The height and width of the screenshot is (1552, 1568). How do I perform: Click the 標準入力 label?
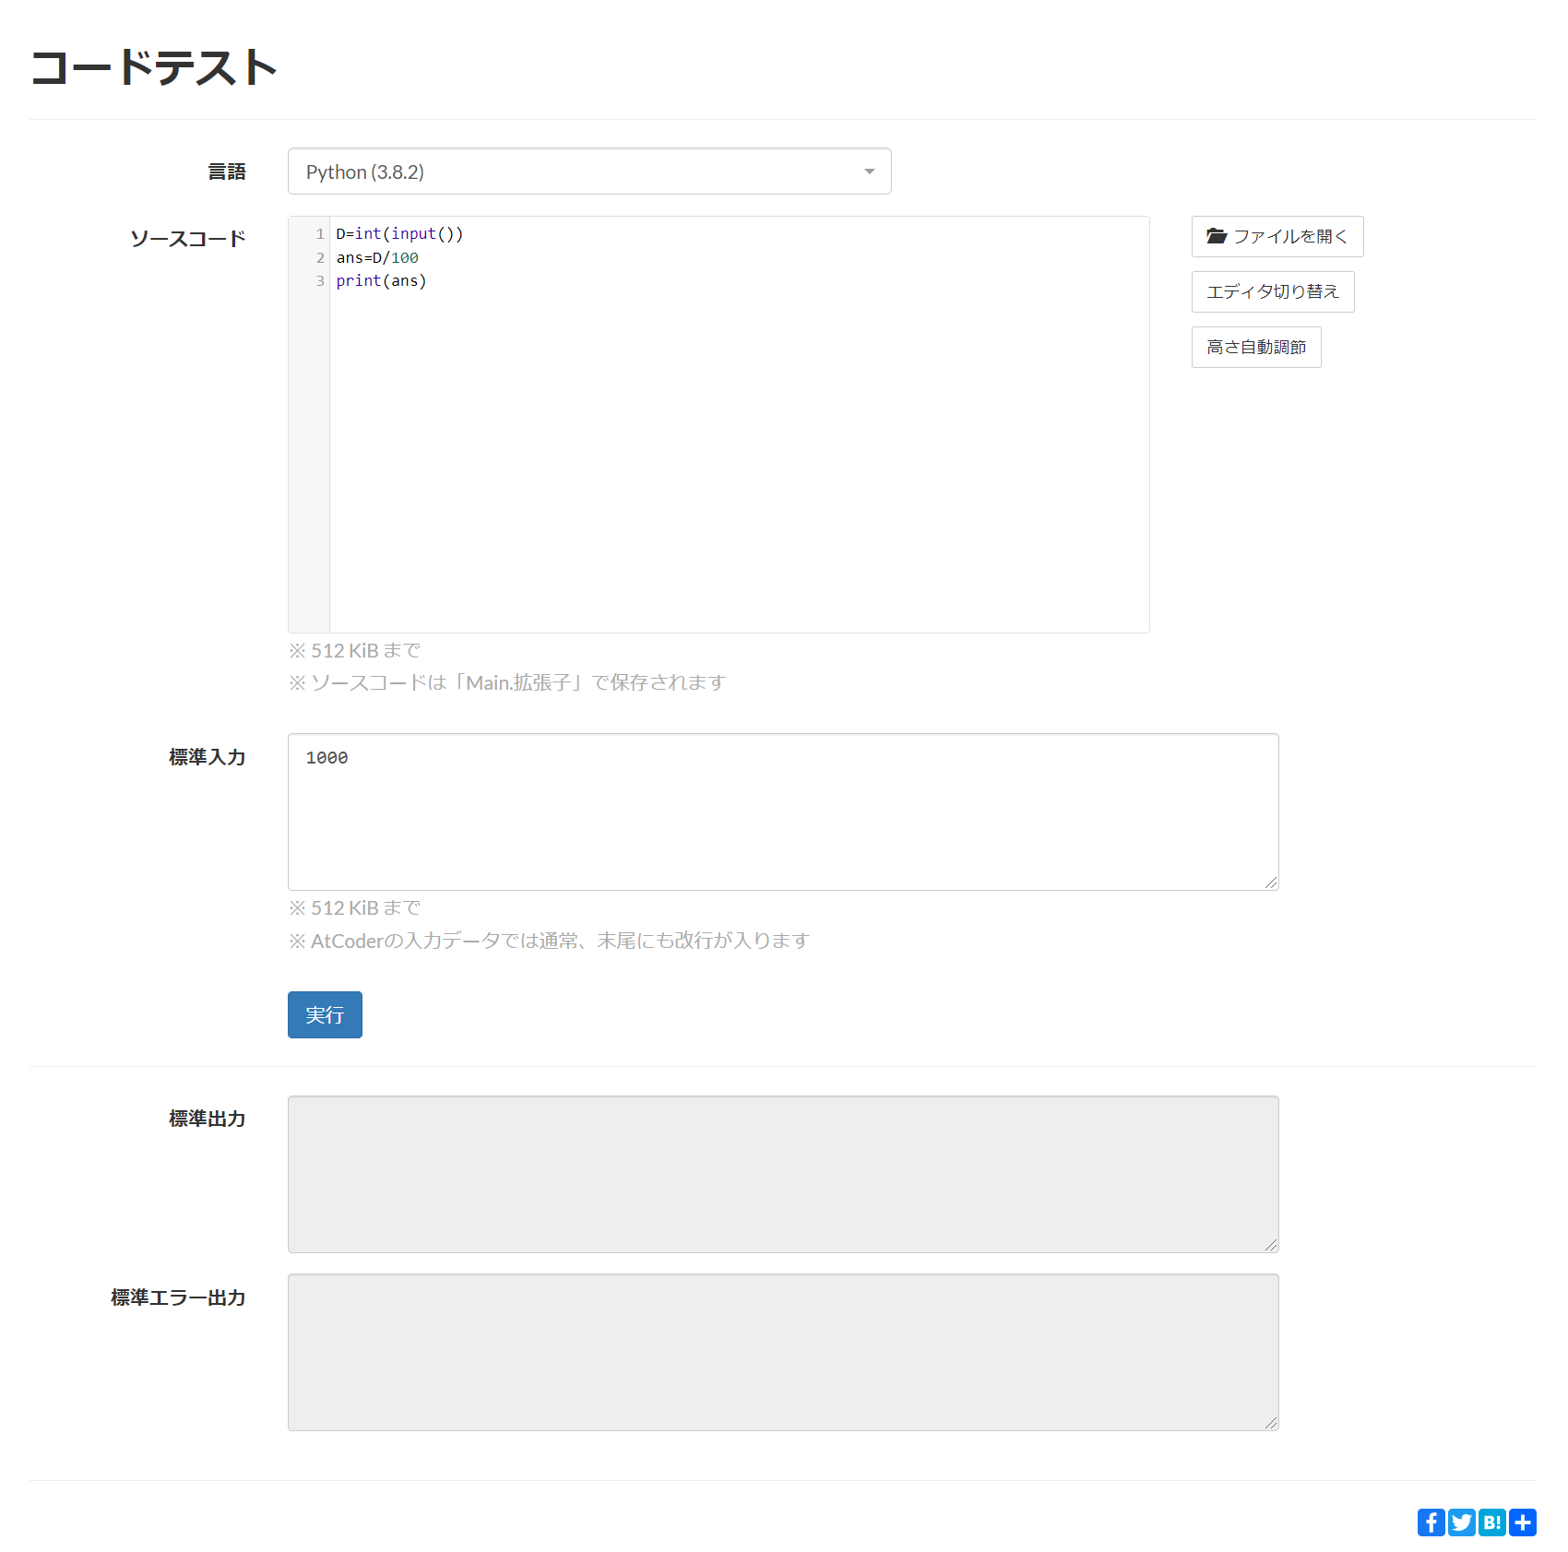coord(208,757)
